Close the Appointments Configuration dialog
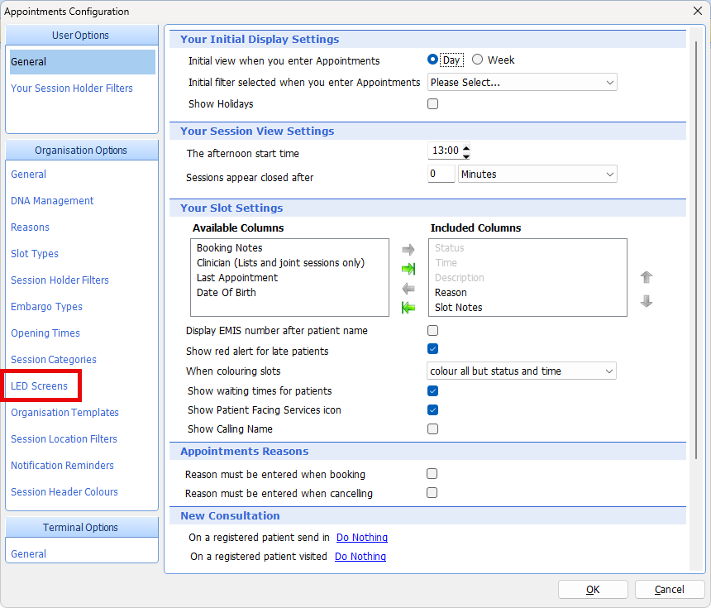This screenshot has width=711, height=608. click(697, 11)
